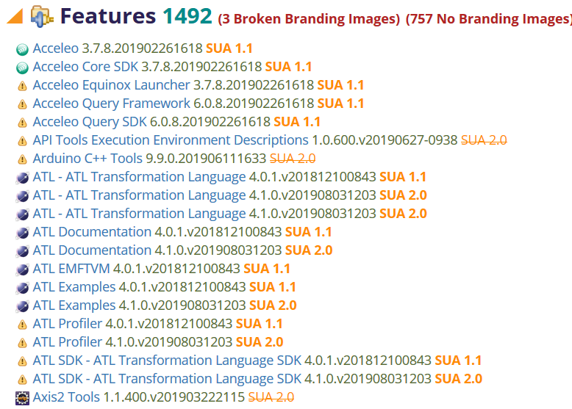Open the ATL EMFTVM link

71,269
